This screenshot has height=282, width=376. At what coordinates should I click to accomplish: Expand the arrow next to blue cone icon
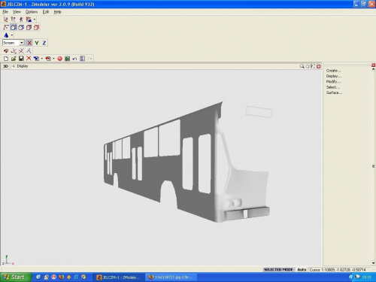coord(12,35)
